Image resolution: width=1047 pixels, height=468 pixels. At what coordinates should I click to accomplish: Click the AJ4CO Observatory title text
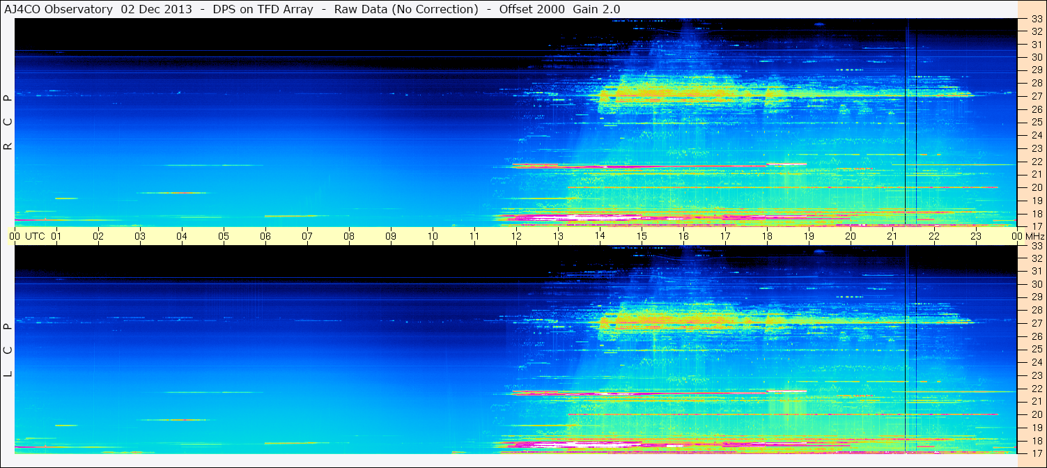[58, 9]
